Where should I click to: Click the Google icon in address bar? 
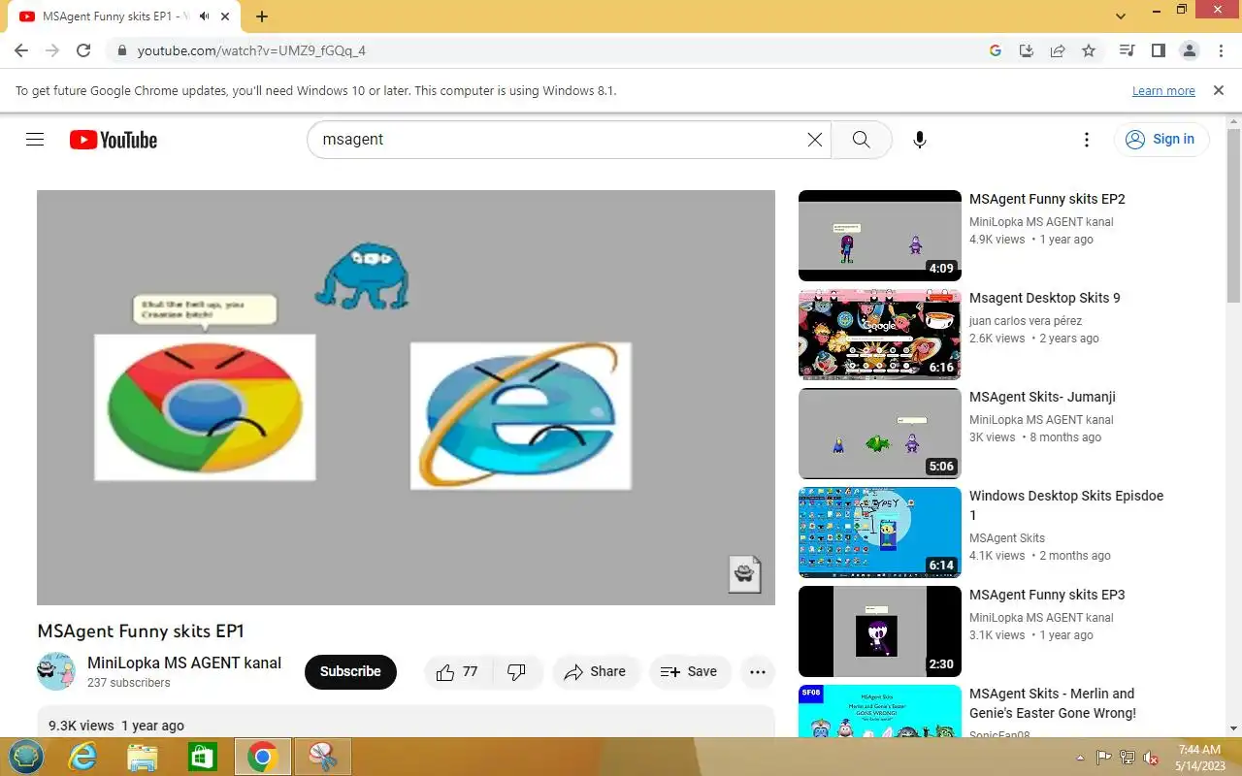point(996,50)
